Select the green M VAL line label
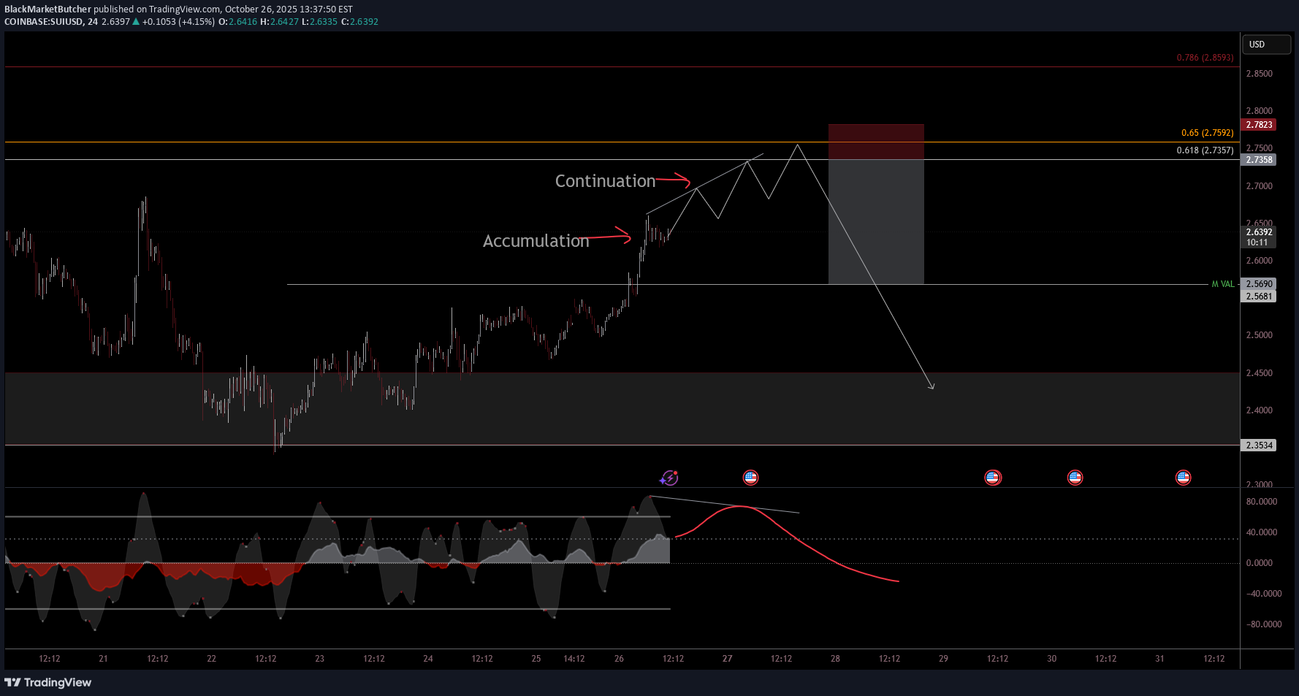The height and width of the screenshot is (696, 1299). tap(1222, 284)
